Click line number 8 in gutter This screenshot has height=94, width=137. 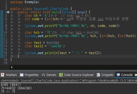(x=6, y=26)
